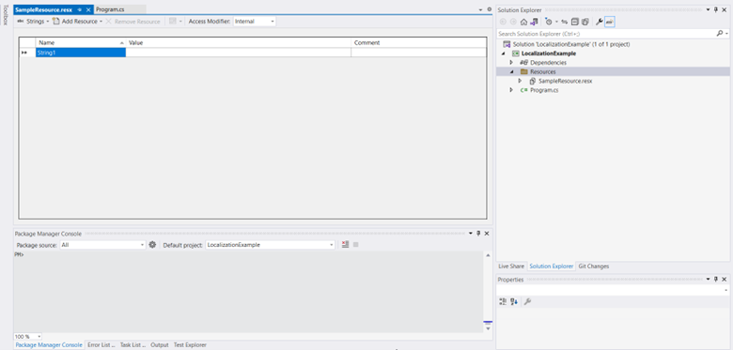The width and height of the screenshot is (733, 350).
Task: Open the Solution Explorer window options dropdown
Action: (708, 9)
